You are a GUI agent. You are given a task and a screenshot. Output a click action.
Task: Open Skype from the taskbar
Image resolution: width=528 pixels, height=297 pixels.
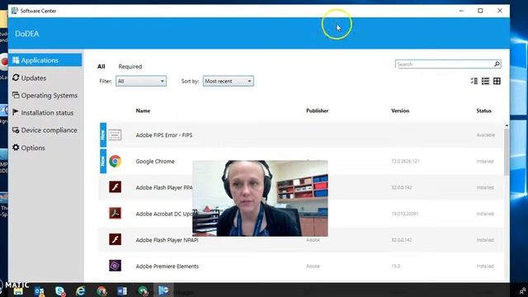pos(60,291)
